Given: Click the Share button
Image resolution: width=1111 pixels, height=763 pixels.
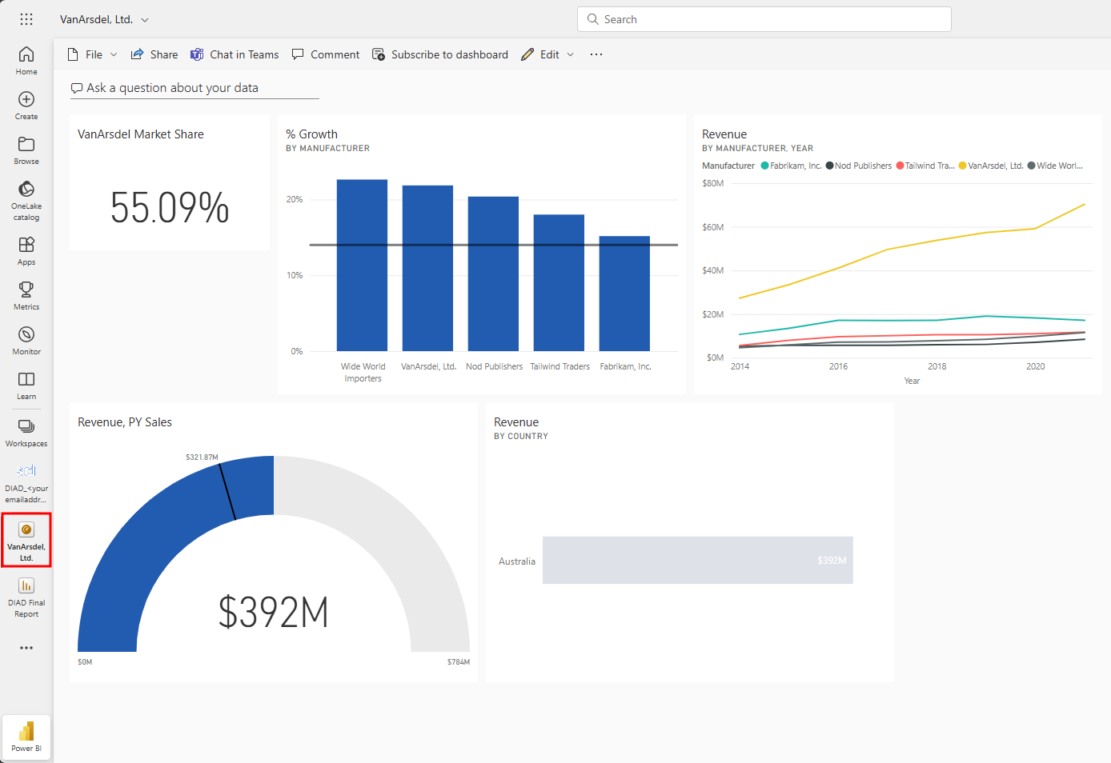Looking at the screenshot, I should click(x=154, y=54).
